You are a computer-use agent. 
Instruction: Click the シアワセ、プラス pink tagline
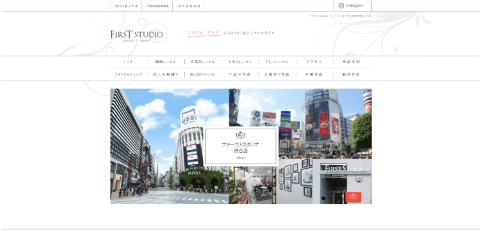(x=204, y=33)
